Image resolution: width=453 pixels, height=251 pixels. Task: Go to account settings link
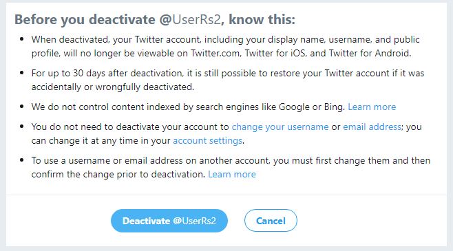coord(207,141)
